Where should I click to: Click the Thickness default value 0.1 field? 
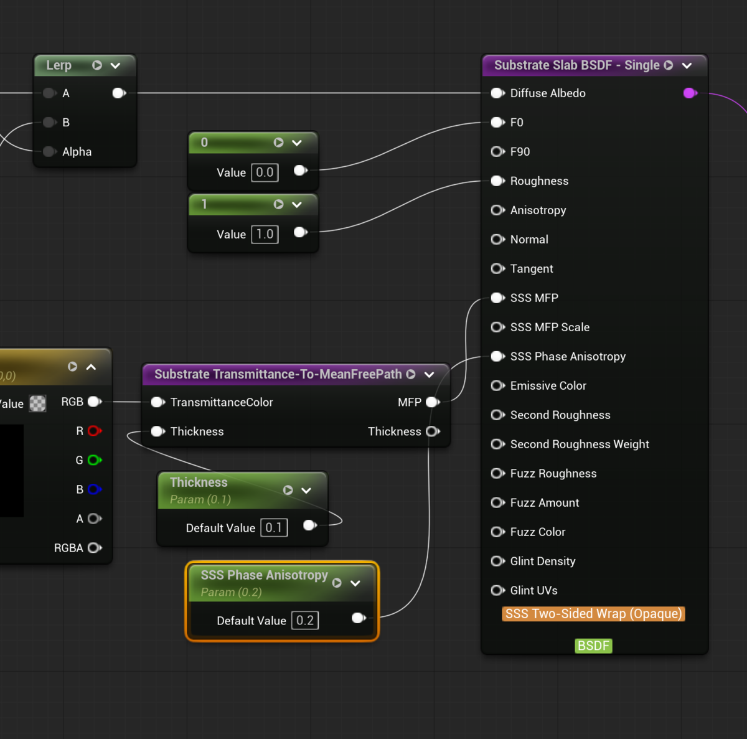274,528
